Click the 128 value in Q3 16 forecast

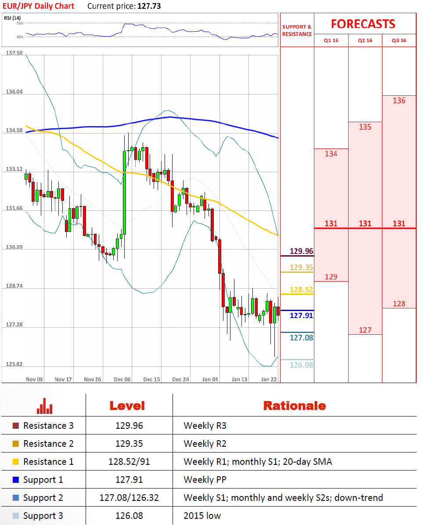click(x=399, y=304)
